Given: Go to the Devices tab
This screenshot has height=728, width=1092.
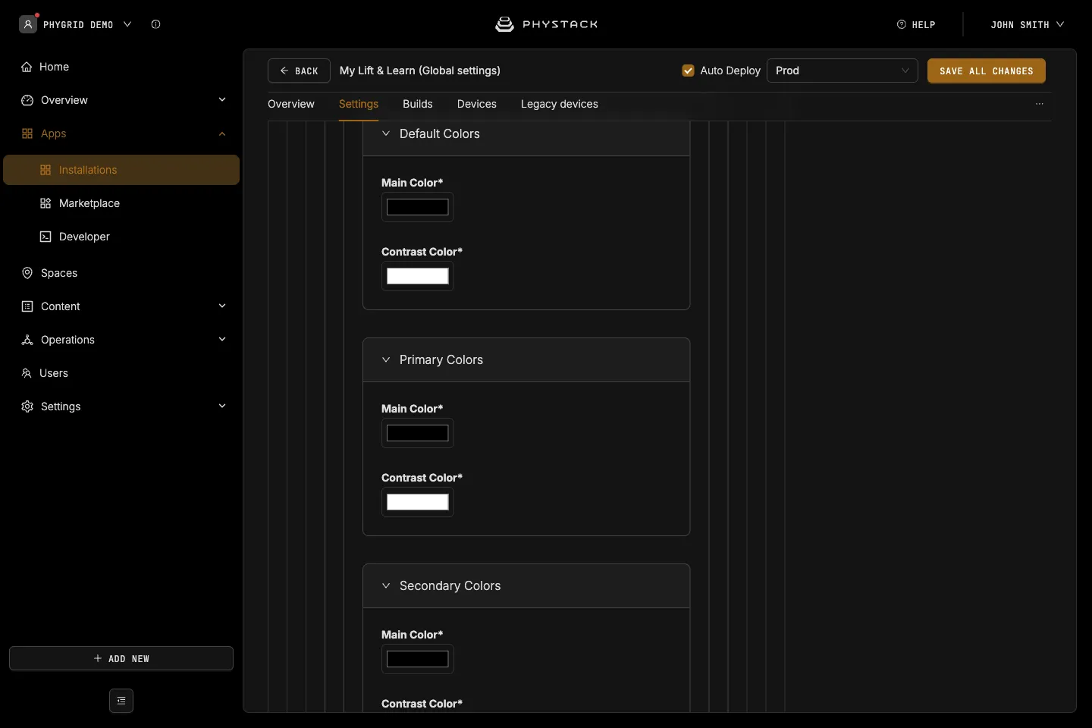Looking at the screenshot, I should [x=477, y=104].
